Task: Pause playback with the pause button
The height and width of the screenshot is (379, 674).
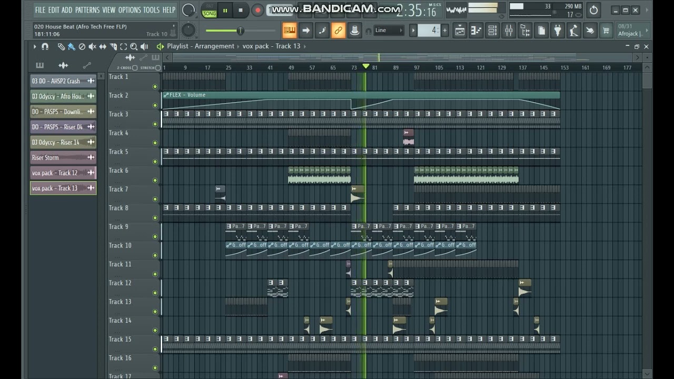Action: pos(225,10)
